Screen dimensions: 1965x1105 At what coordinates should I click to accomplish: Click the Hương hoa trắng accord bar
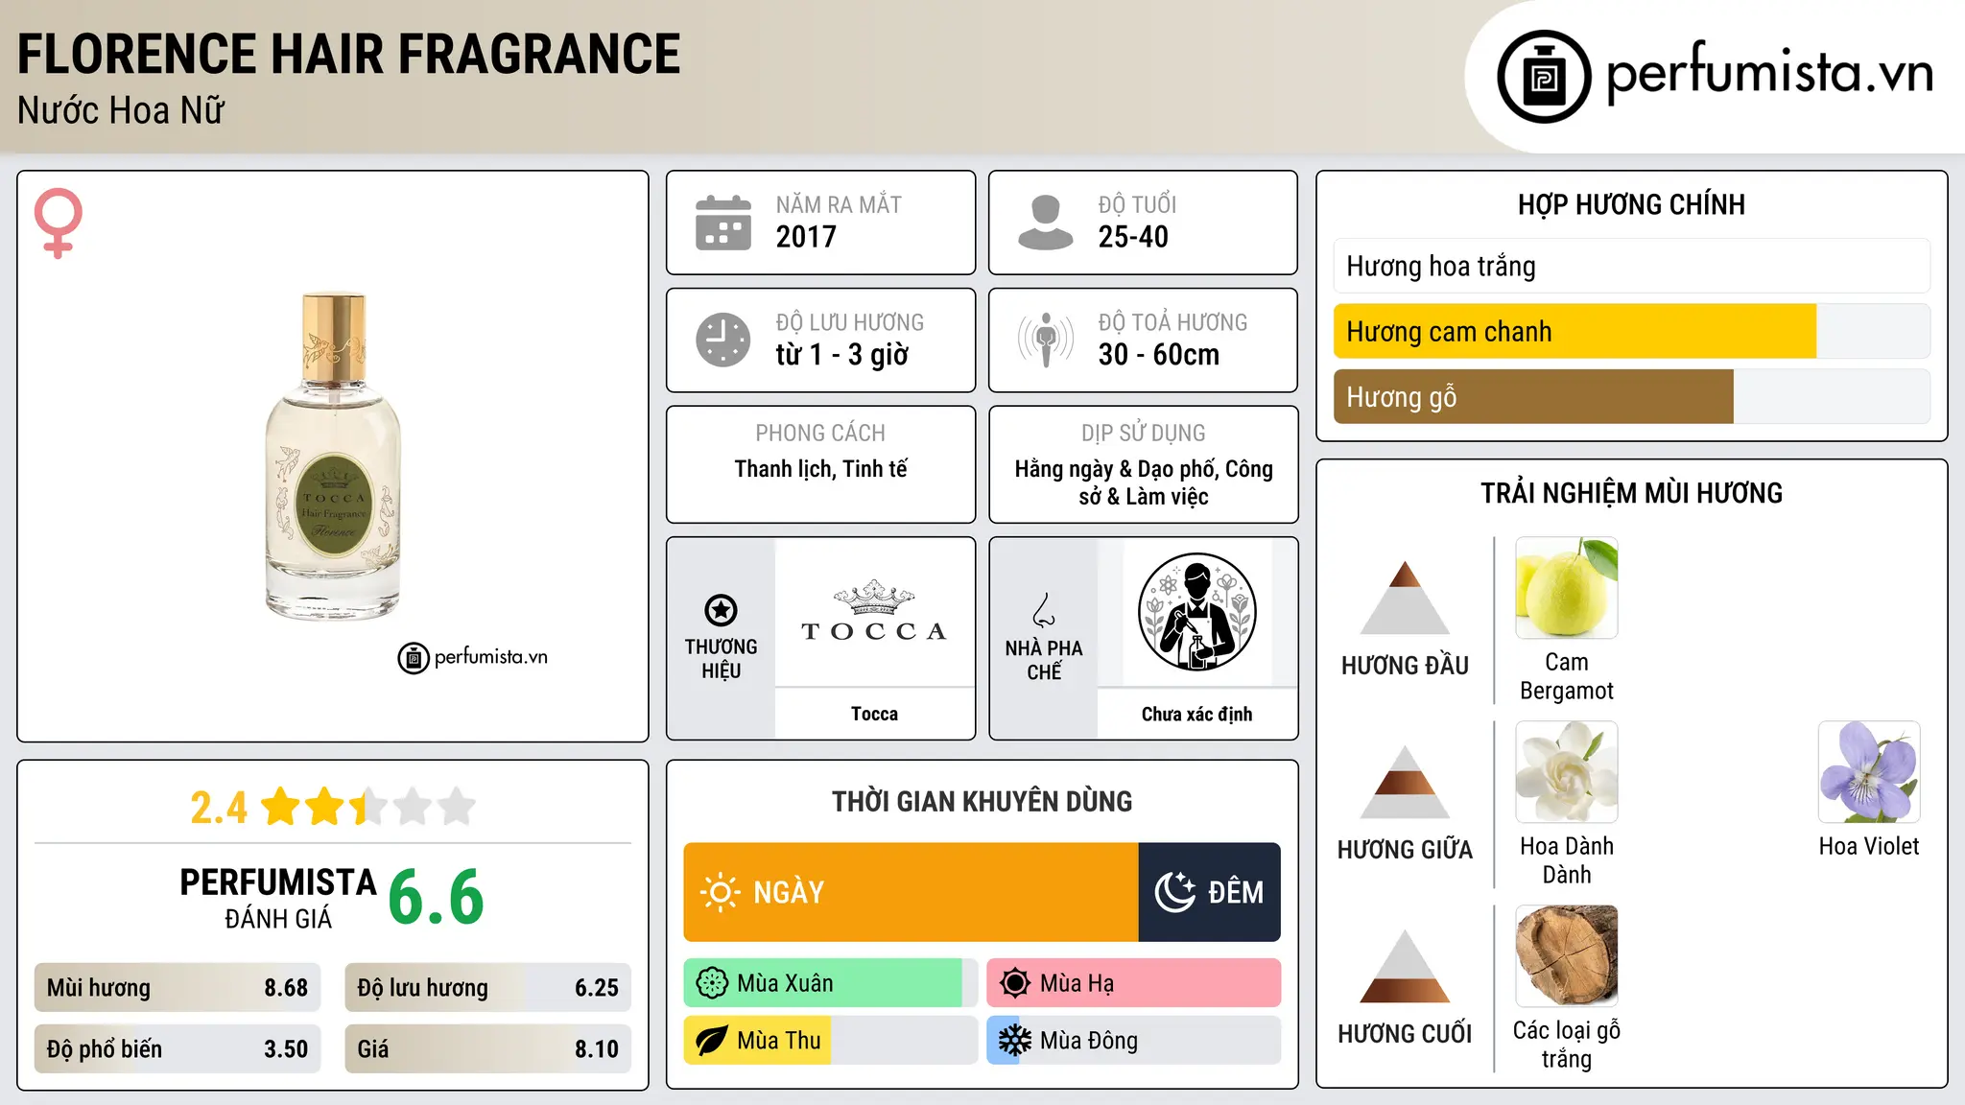click(x=1631, y=266)
